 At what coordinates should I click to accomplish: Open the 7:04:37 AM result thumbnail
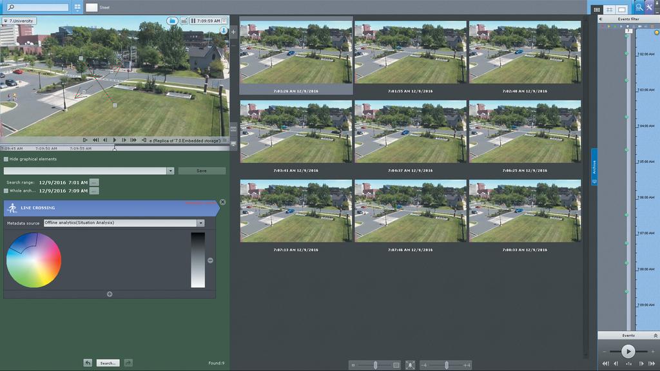(x=411, y=131)
